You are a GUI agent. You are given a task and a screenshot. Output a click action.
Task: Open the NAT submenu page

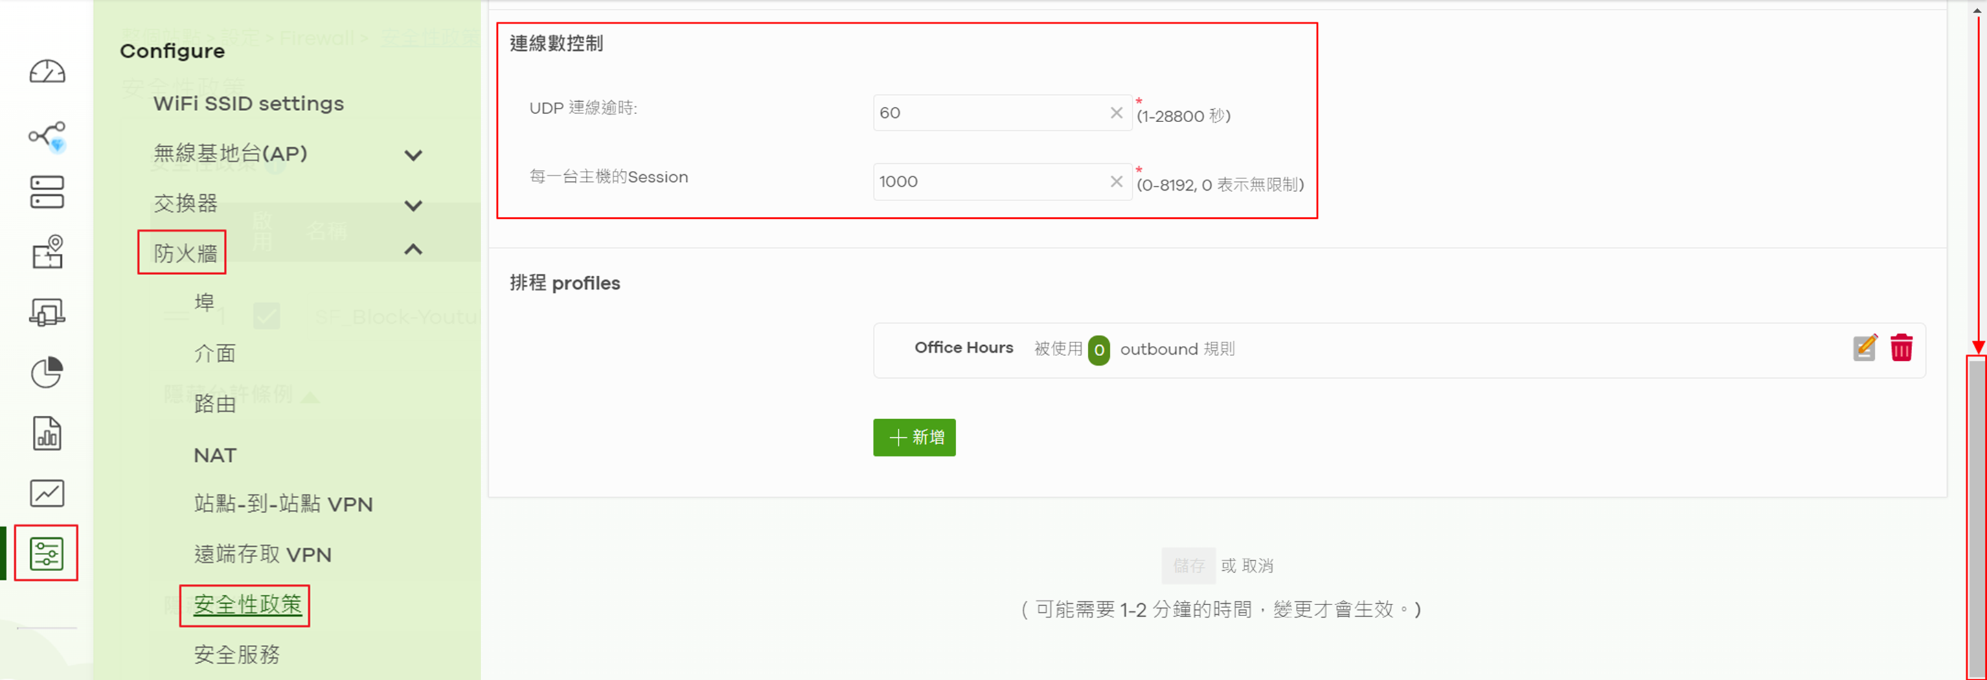(215, 455)
